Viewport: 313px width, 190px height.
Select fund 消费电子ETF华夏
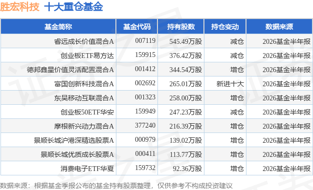pos(87,169)
